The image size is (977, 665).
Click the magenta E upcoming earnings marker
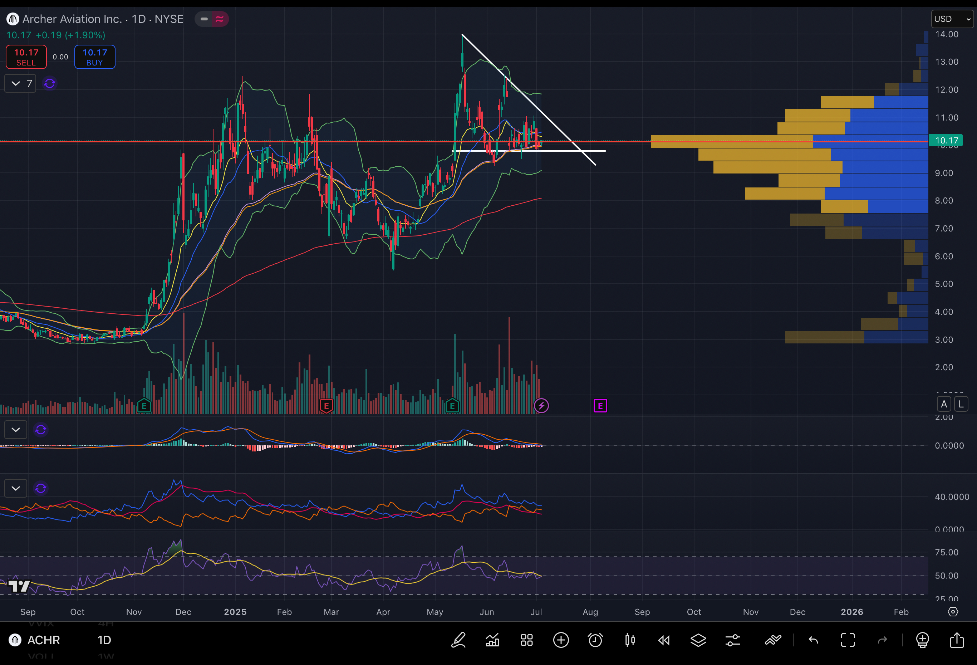600,406
